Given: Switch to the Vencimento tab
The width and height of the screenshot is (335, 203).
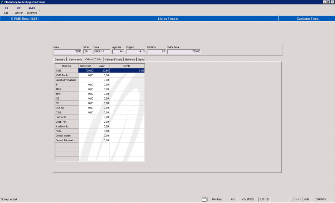Looking at the screenshot, I should coord(75,59).
